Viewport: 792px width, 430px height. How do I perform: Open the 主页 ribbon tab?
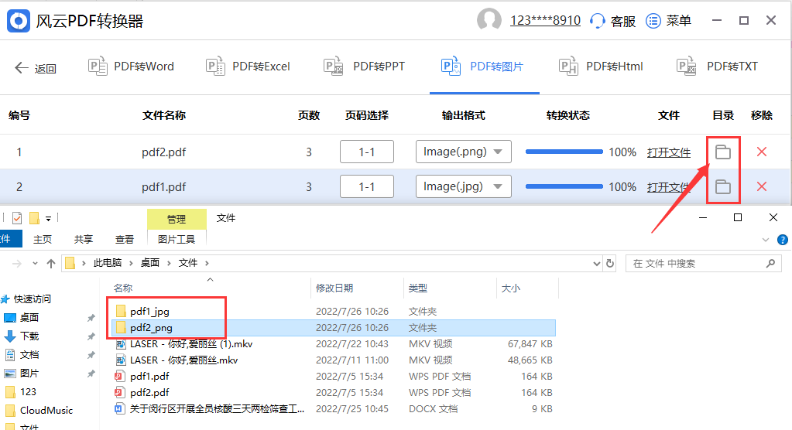coord(43,239)
